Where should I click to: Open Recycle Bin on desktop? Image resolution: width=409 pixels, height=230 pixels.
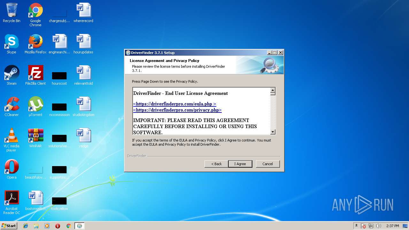click(x=12, y=13)
